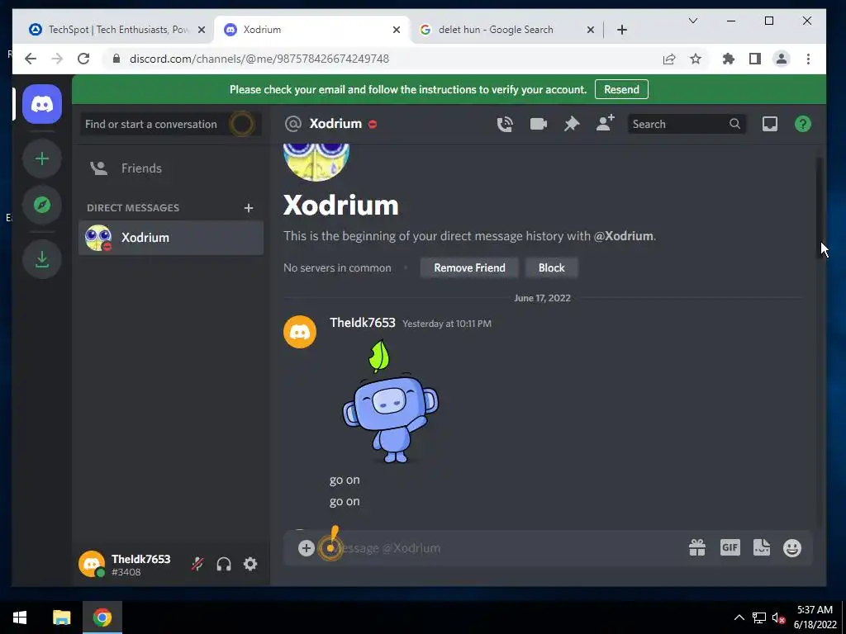Open Discord help question mark icon

(803, 124)
